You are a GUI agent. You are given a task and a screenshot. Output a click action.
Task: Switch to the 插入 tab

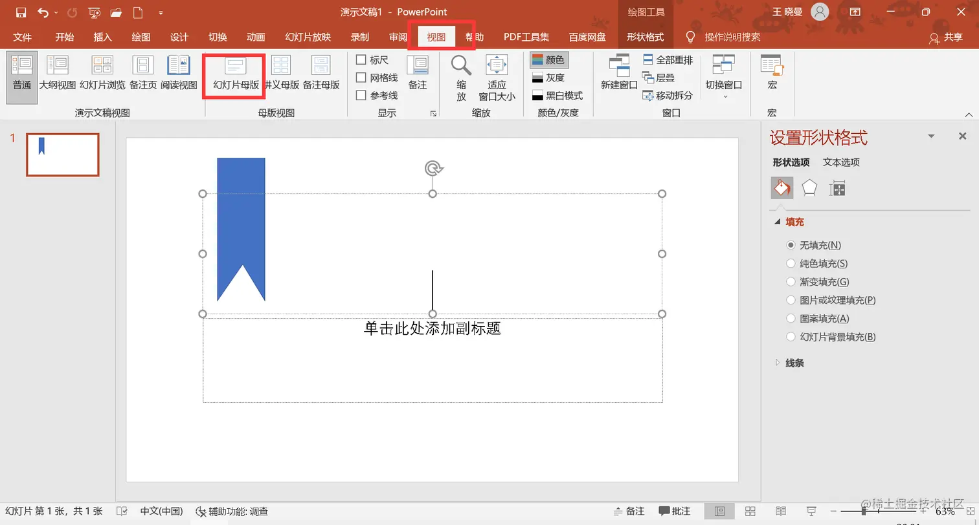102,37
